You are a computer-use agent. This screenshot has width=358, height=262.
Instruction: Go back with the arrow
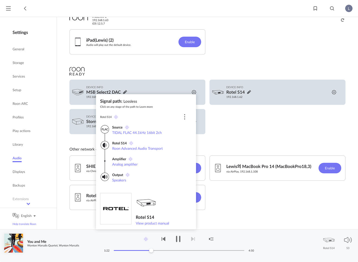(25, 8)
